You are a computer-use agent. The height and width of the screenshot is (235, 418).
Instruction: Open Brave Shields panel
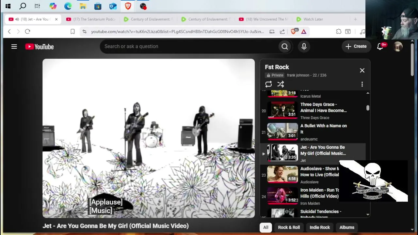pyautogui.click(x=294, y=31)
